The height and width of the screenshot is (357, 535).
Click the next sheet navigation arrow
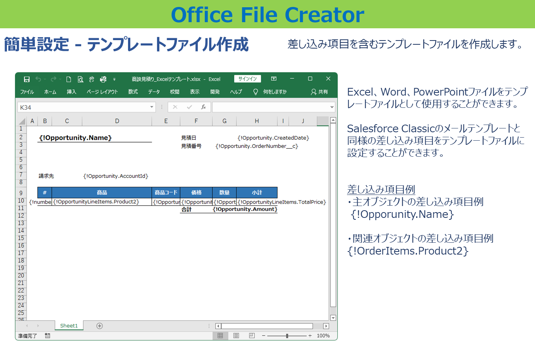click(x=38, y=326)
